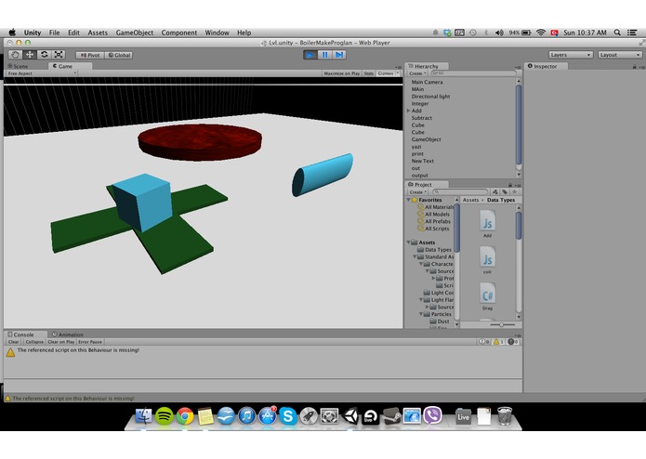Viewport: 646px width, 459px height.
Task: Click the Hierarchy search field
Action: point(473,73)
